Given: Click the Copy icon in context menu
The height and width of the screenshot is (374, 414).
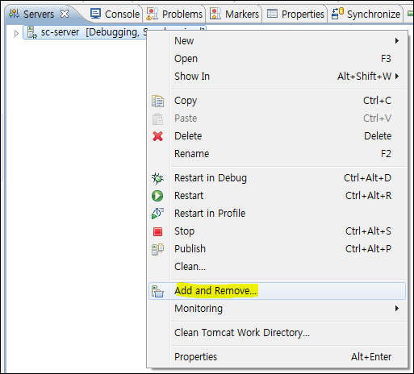Looking at the screenshot, I should point(157,101).
